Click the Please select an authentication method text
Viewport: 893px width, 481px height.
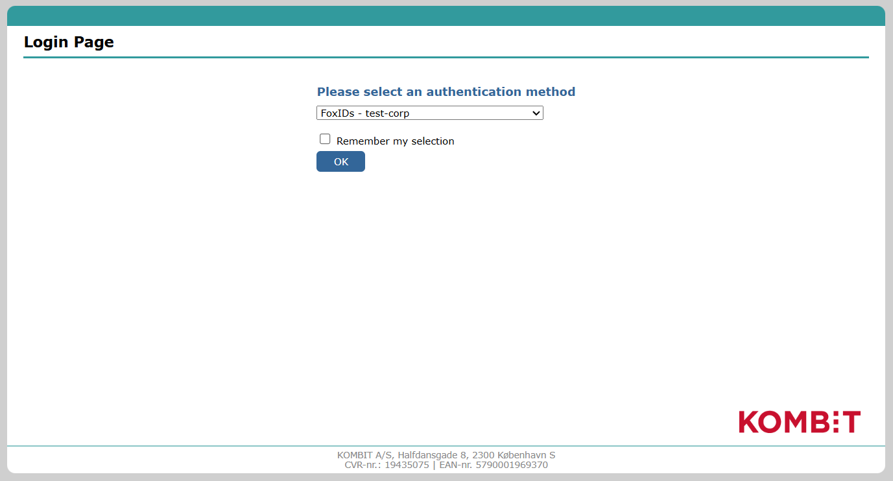click(446, 91)
